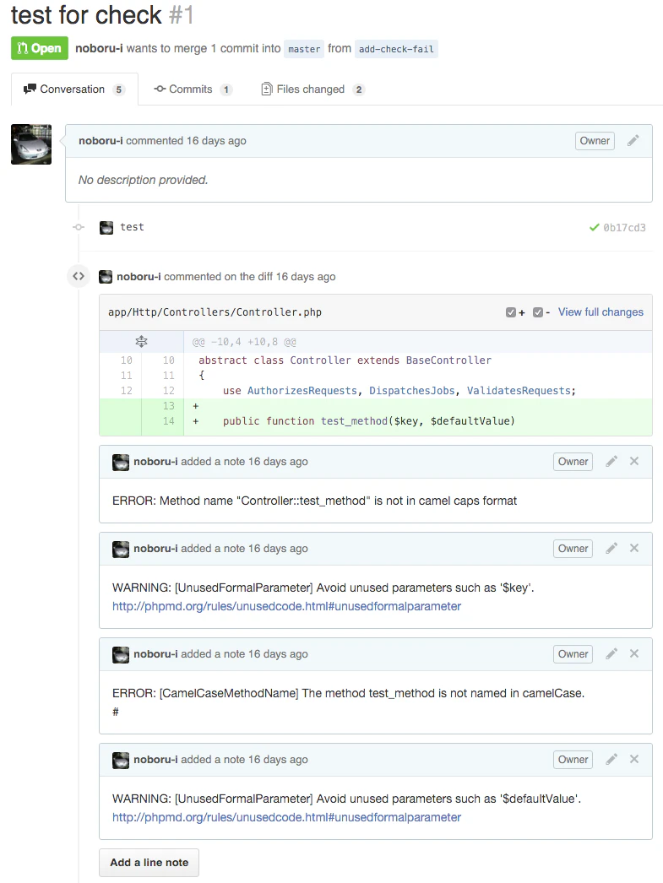
Task: Edit the camel caps format note
Action: (611, 461)
